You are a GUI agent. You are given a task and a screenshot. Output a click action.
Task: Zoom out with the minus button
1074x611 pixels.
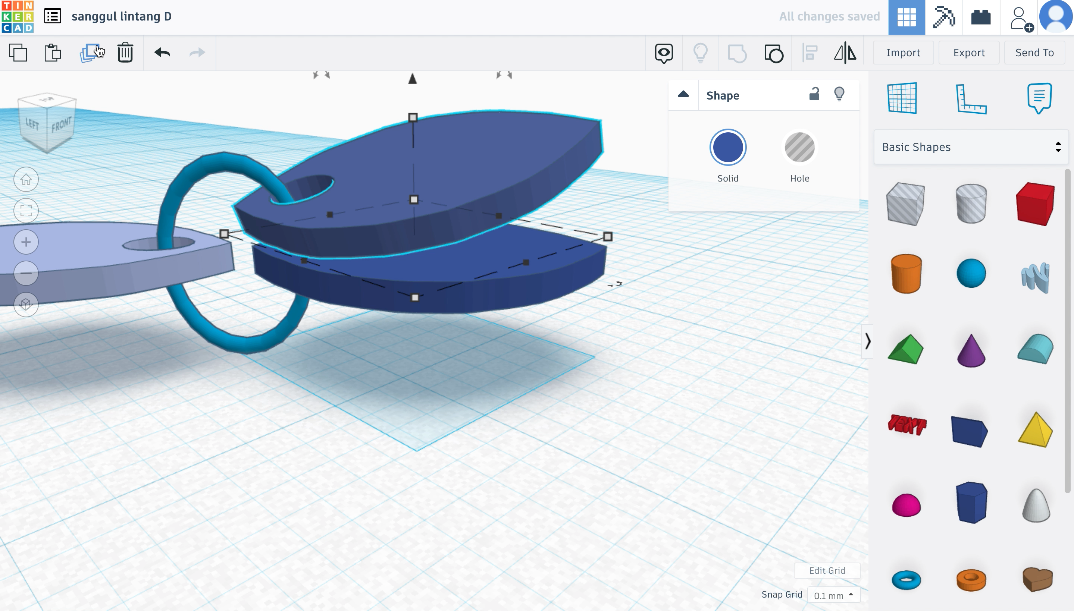point(26,273)
